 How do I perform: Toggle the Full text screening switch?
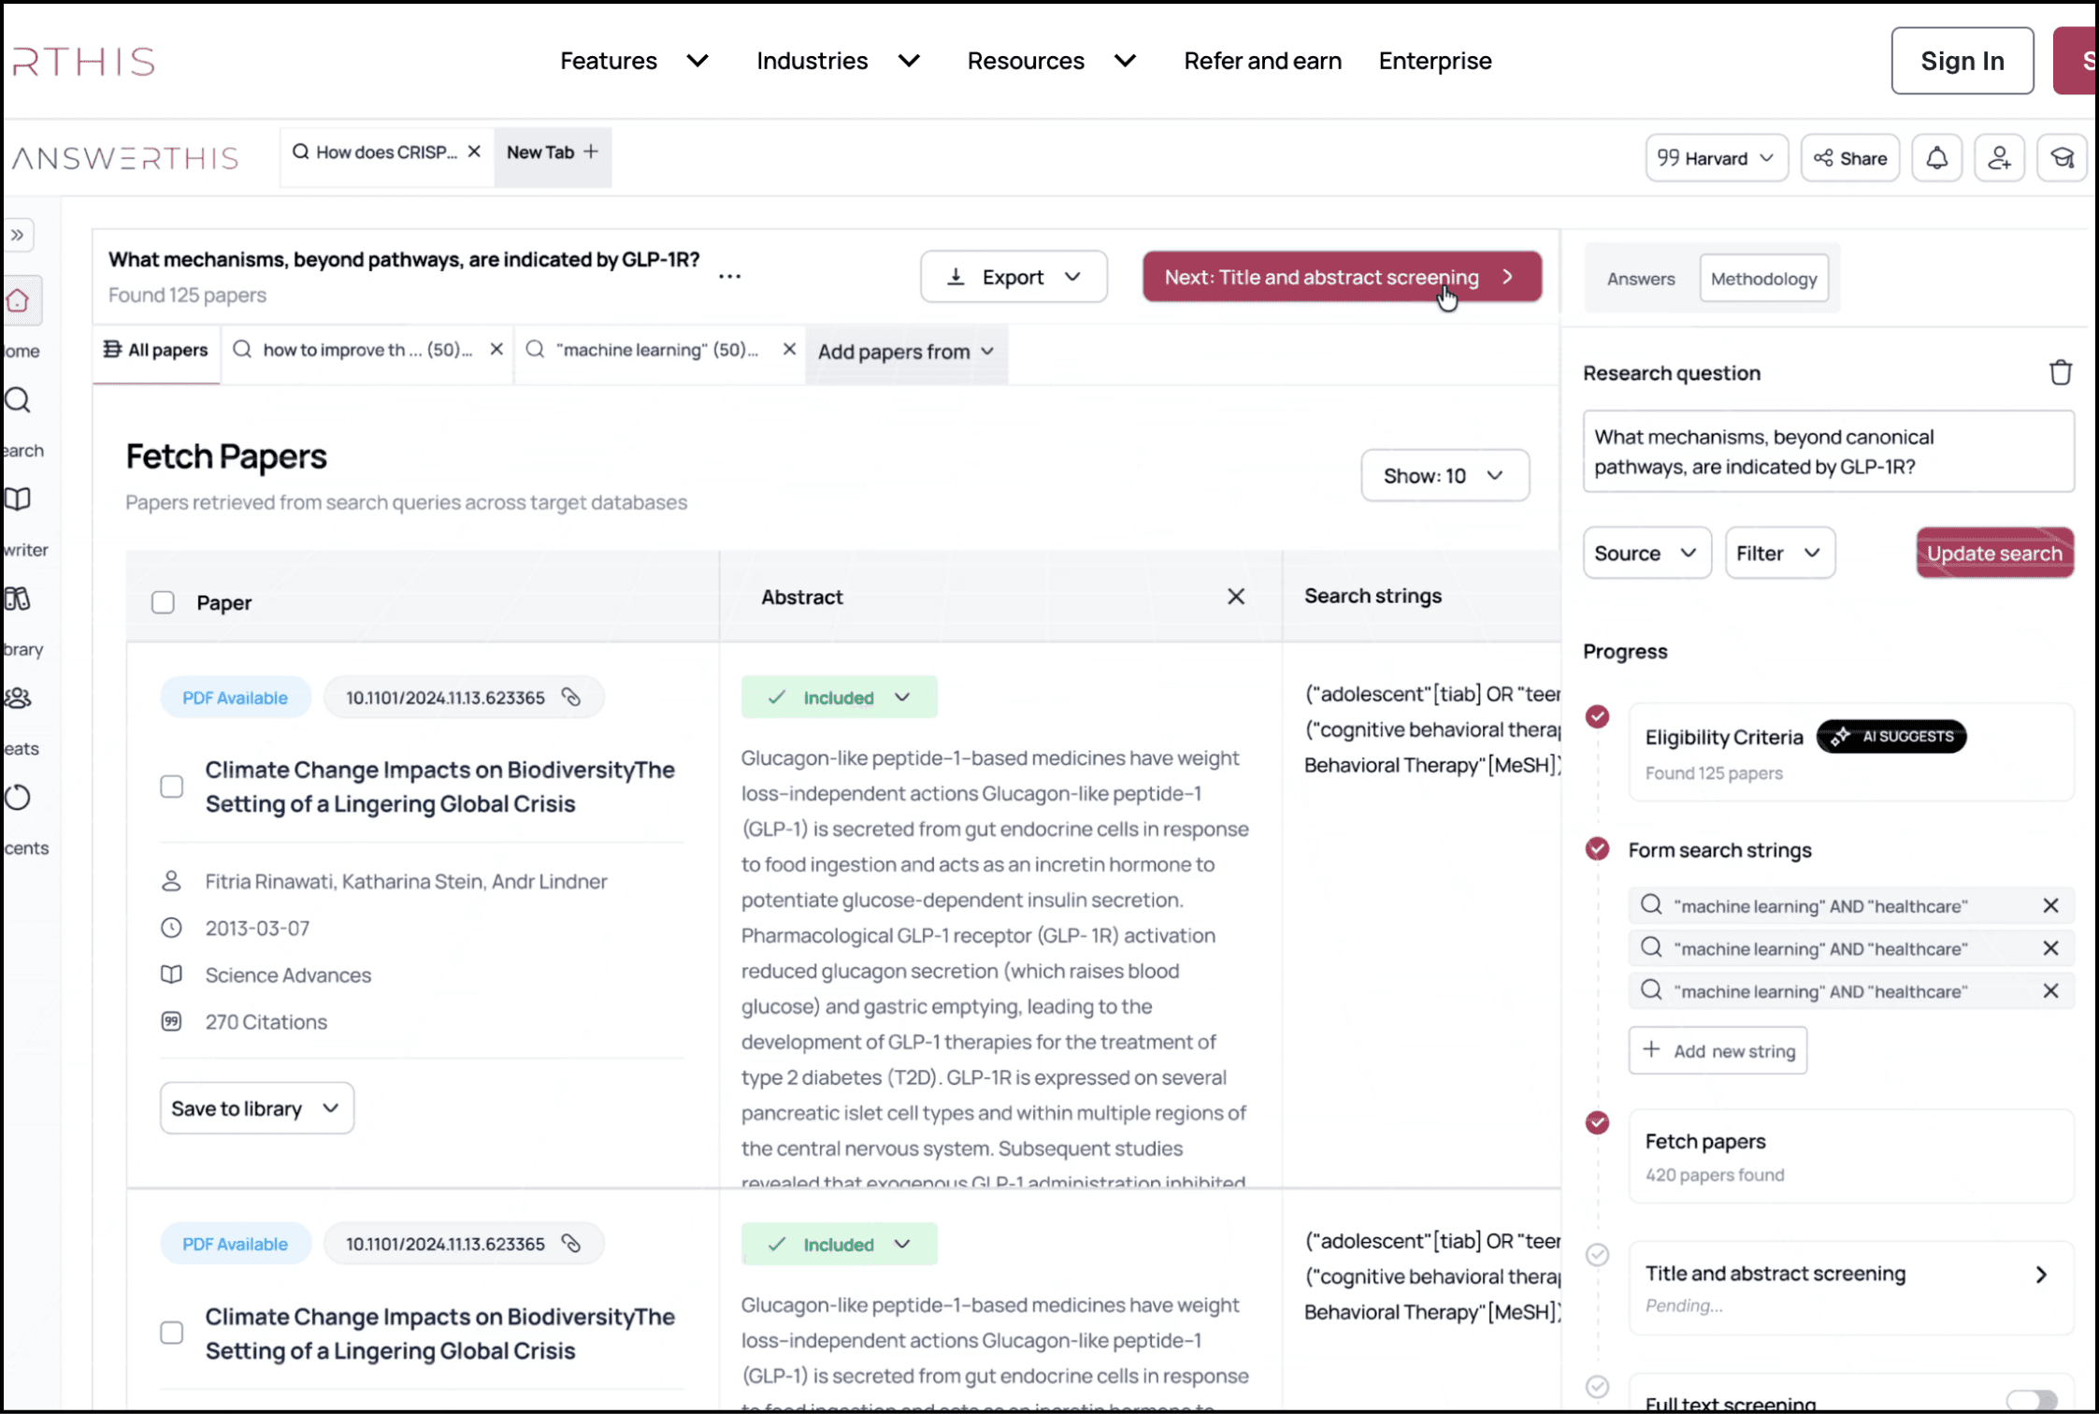pos(2032,1401)
